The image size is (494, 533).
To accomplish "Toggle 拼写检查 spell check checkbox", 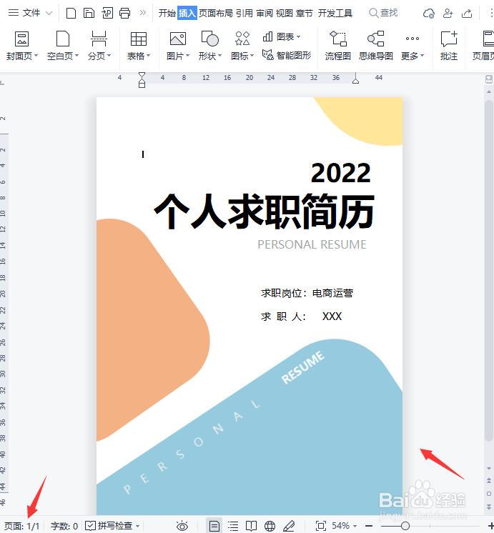I will (x=90, y=526).
